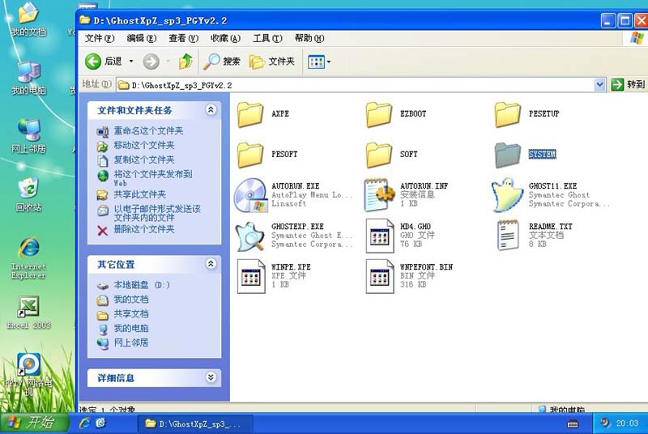Select the HD4.GHO file icon
This screenshot has width=648, height=434.
click(380, 236)
